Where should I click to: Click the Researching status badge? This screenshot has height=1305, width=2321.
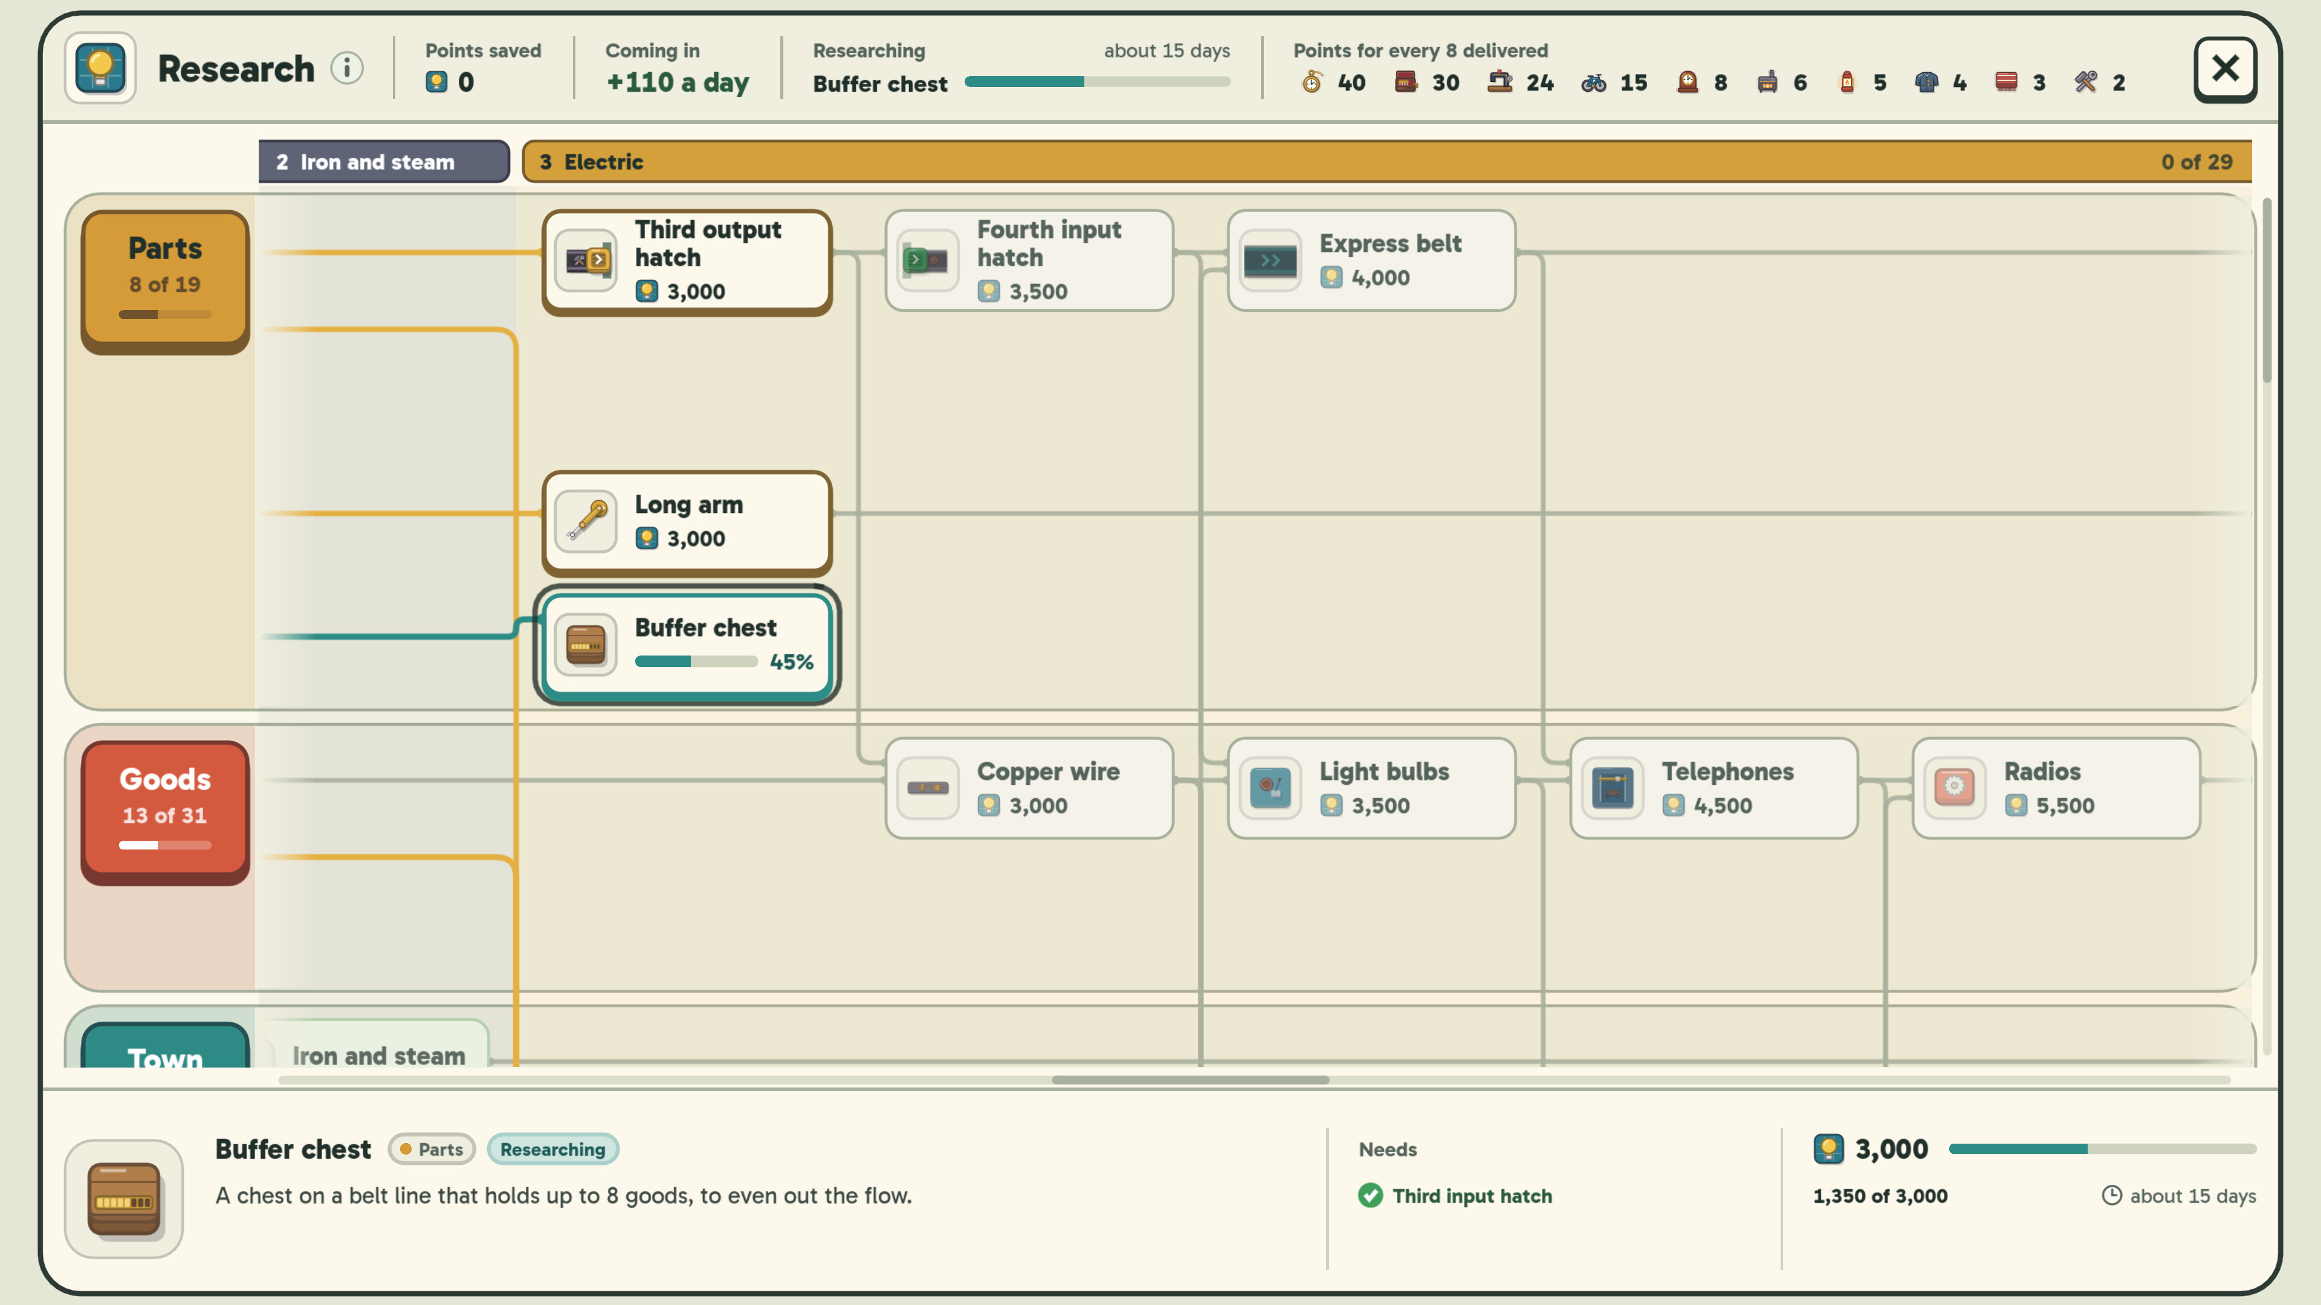[x=553, y=1149]
